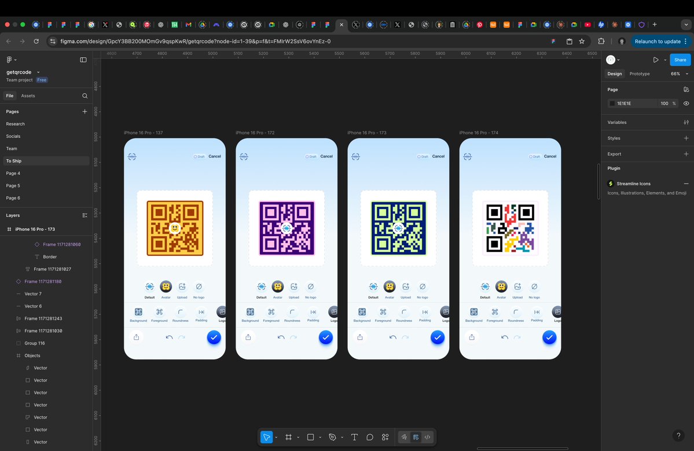
Task: Remove Streamline Icons plugin minus icon
Action: coord(686,184)
